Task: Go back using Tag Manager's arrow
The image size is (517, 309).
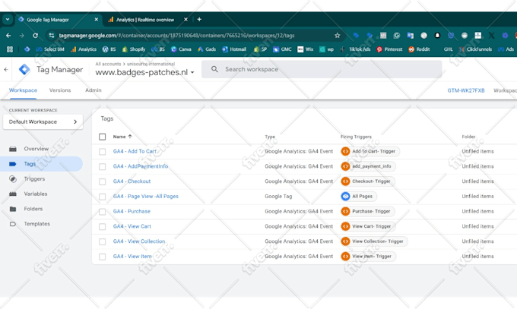Action: [x=6, y=70]
